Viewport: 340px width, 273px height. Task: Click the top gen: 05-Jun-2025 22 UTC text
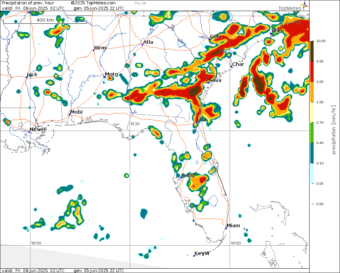click(x=99, y=8)
